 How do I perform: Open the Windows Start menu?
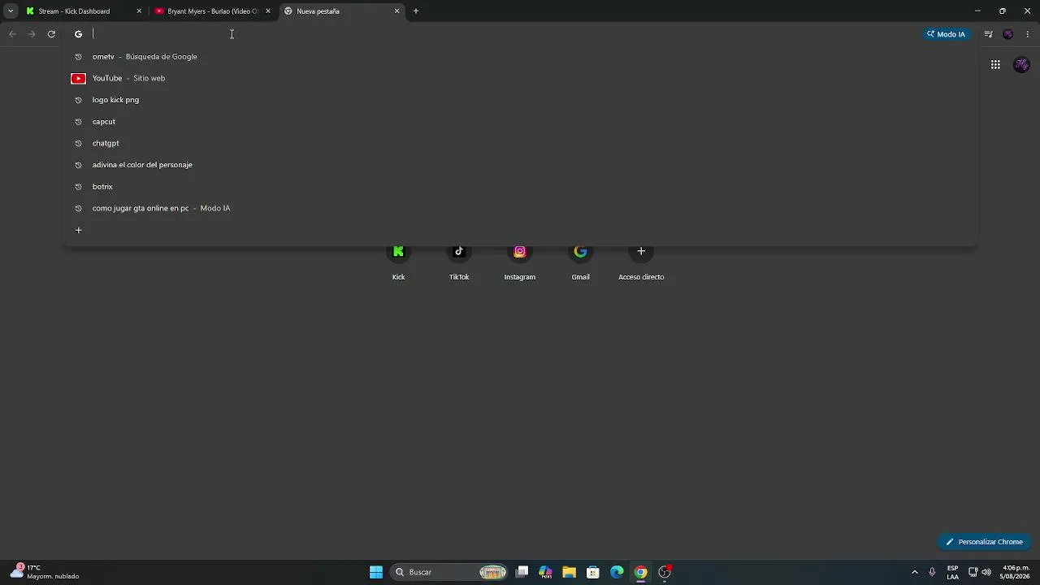(376, 572)
